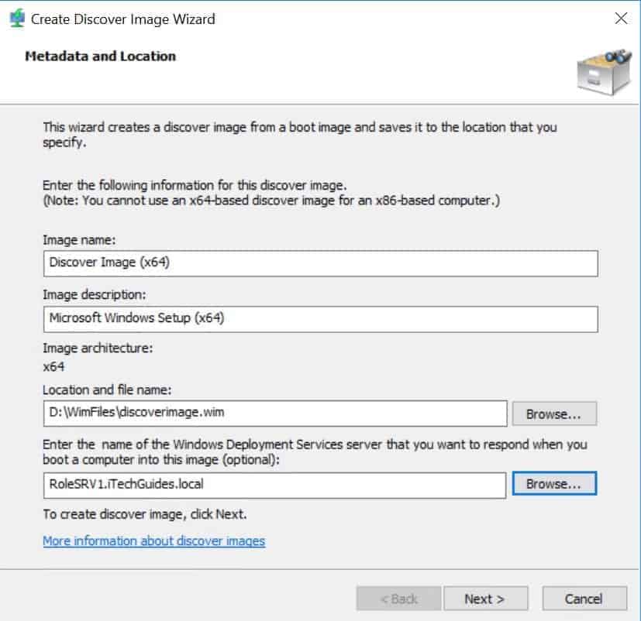Cancel the wizard

pyautogui.click(x=584, y=599)
